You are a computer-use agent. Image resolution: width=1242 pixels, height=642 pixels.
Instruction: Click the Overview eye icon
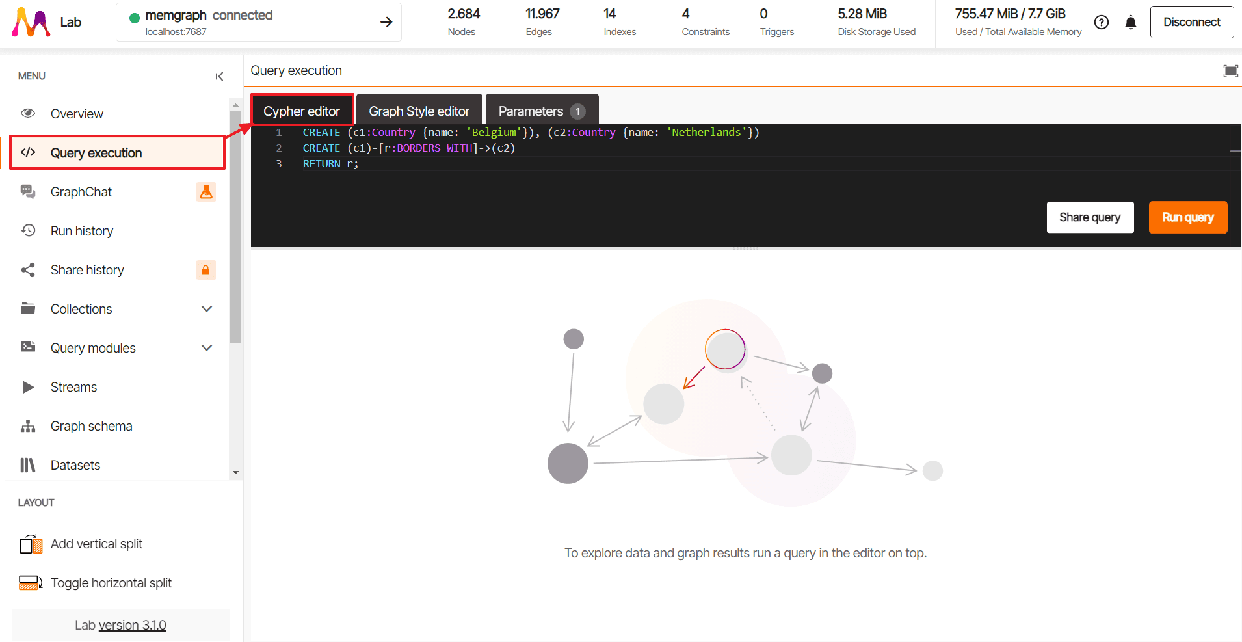click(28, 113)
